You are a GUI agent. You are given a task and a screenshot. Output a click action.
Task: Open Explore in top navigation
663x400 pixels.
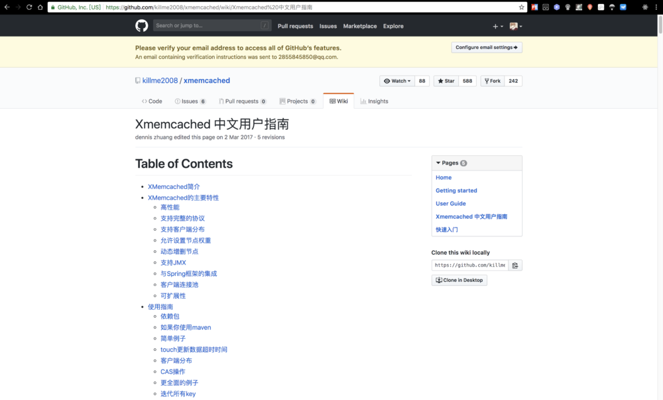393,26
